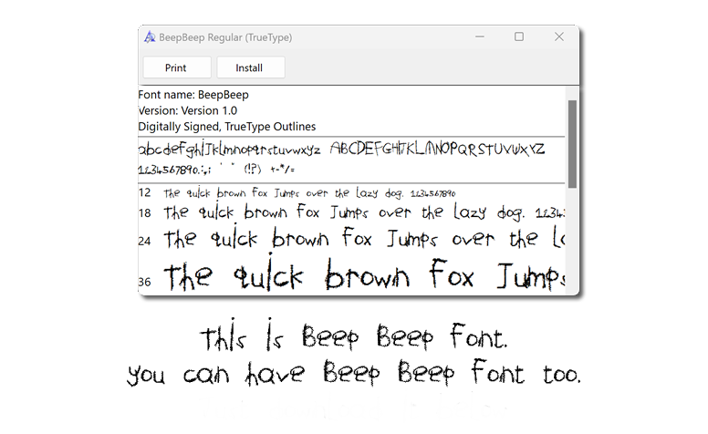This screenshot has width=708, height=434.
Task: Minimize the BeepBeep font window
Action: [480, 37]
